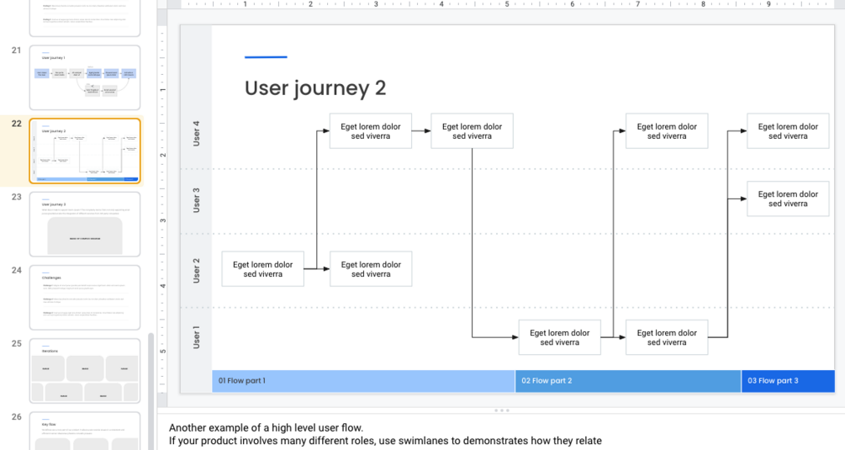
Task: Select the 01 Flow part 1 bar
Action: (x=364, y=380)
